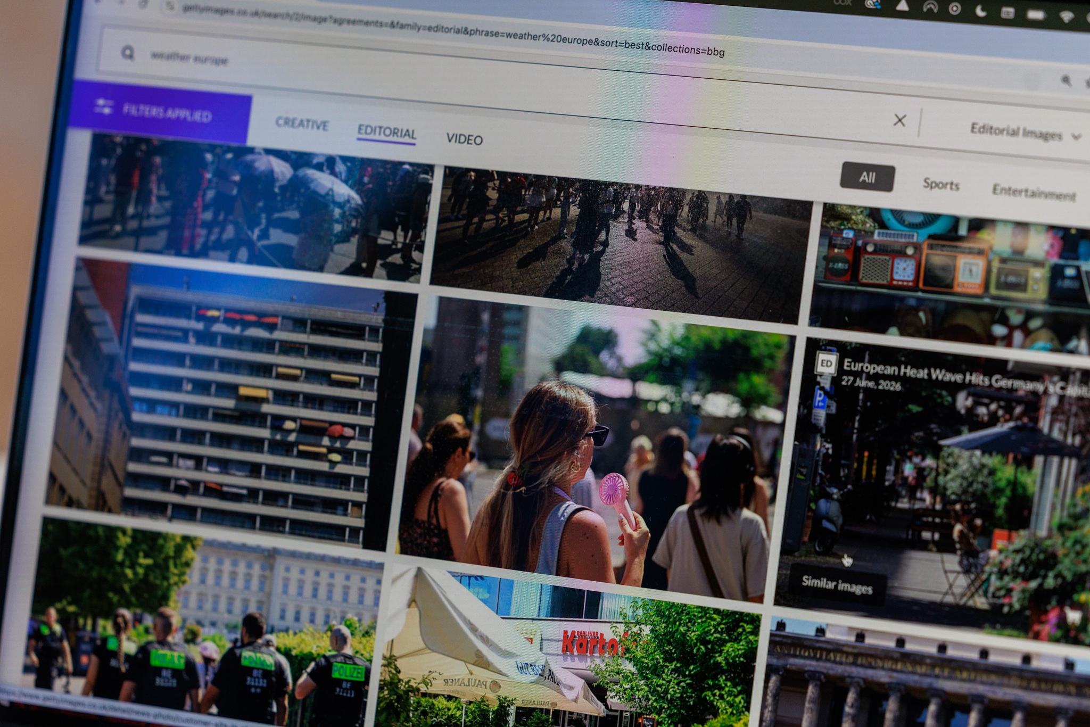The height and width of the screenshot is (727, 1090).
Task: Filter by the Sports category
Action: tap(941, 184)
